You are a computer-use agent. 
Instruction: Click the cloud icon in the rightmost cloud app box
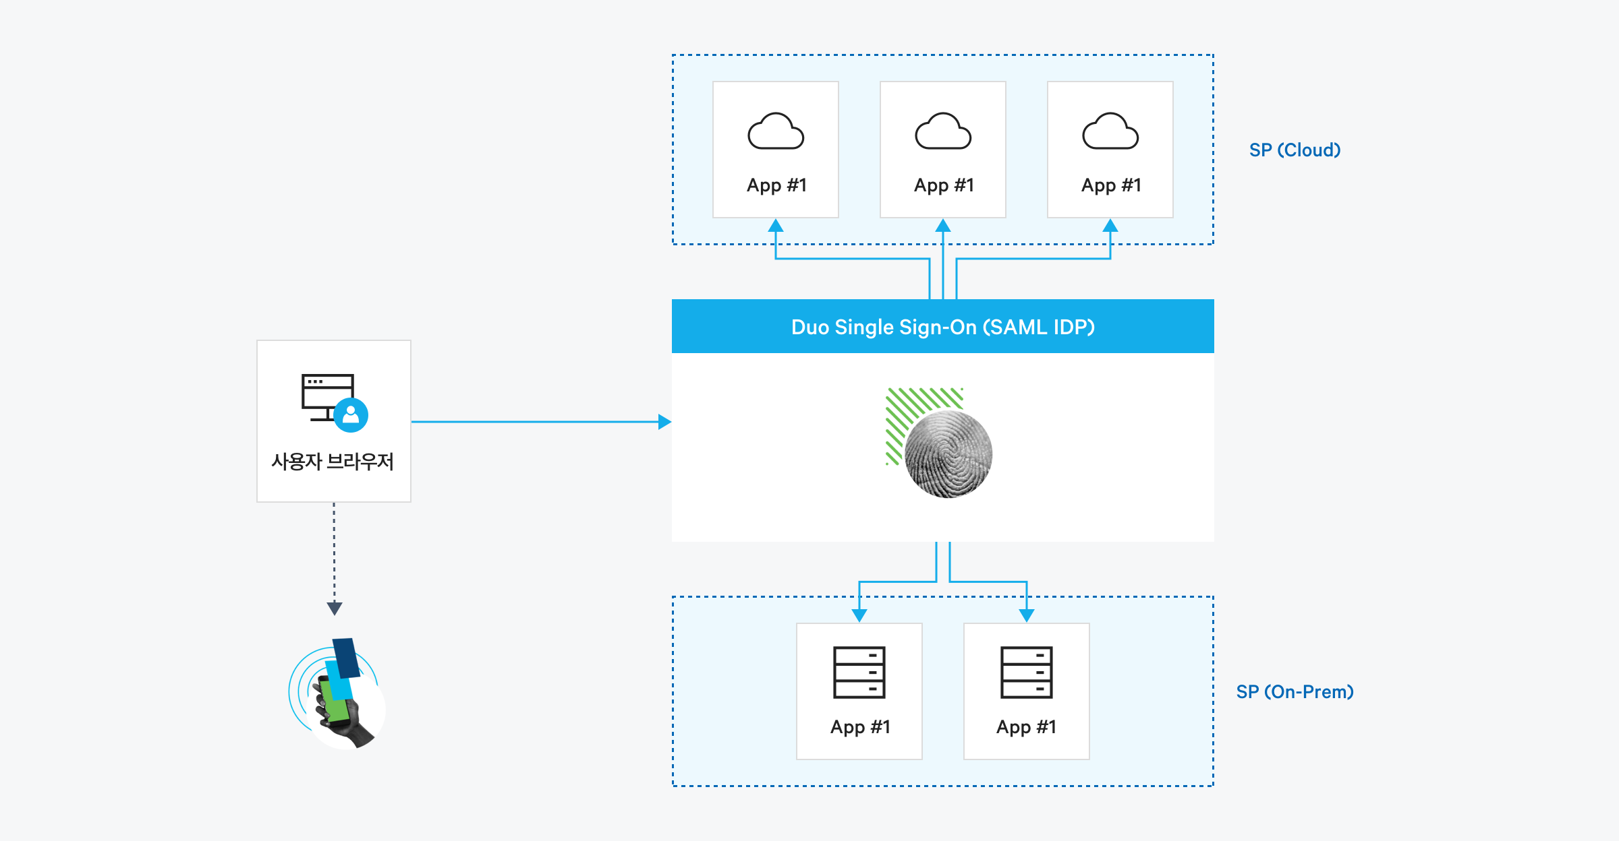(x=1110, y=131)
